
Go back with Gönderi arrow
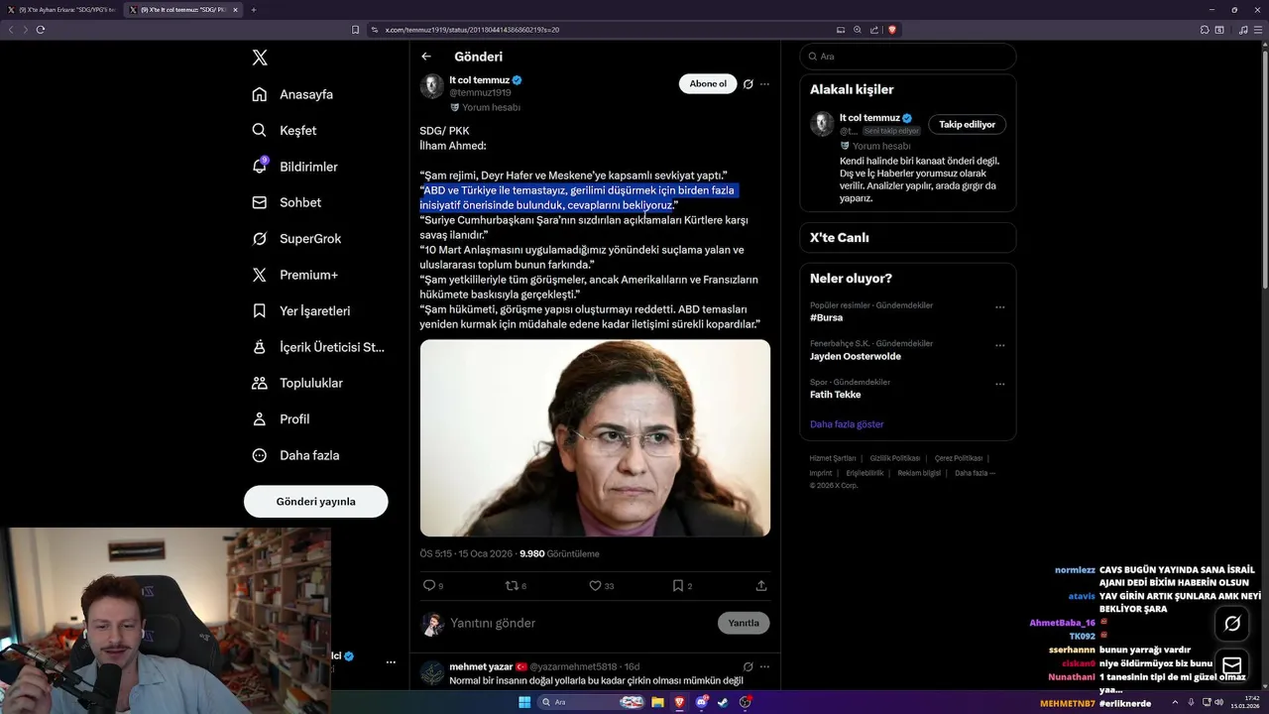click(426, 57)
